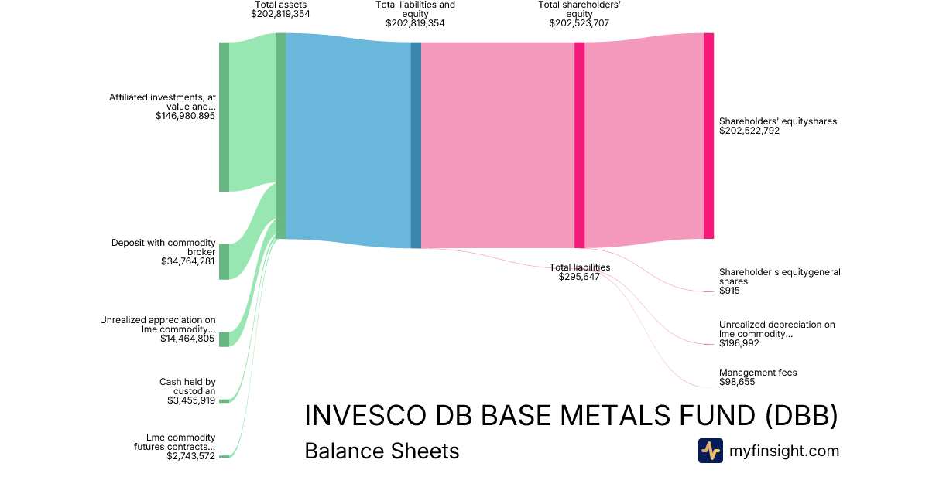This screenshot has width=929, height=487.
Task: Select the Total assets $202,819,354 label
Action: click(x=280, y=9)
